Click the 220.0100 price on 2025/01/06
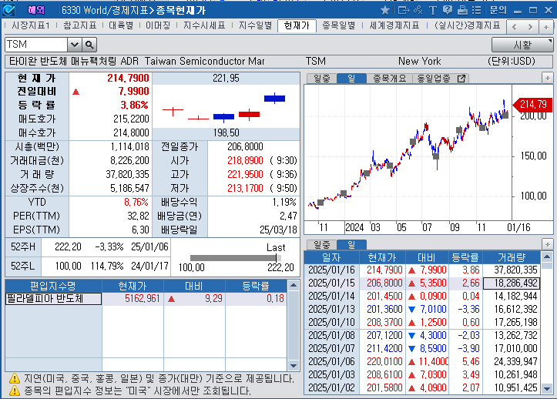557x399 pixels. point(384,362)
